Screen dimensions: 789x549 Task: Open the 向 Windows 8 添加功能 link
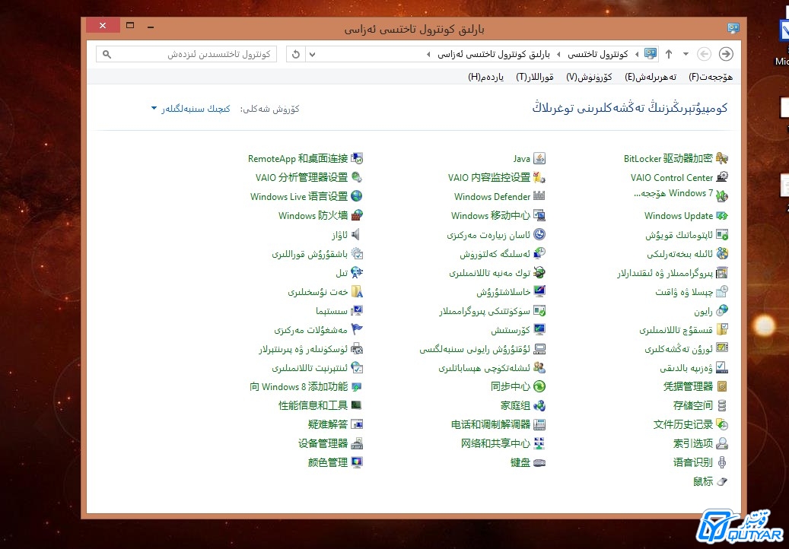click(x=299, y=386)
